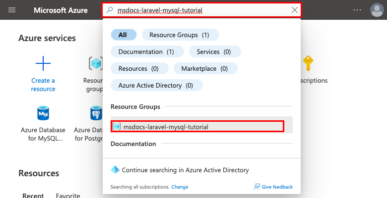Image resolution: width=387 pixels, height=198 pixels.
Task: Clear the search box with X
Action: pyautogui.click(x=294, y=10)
